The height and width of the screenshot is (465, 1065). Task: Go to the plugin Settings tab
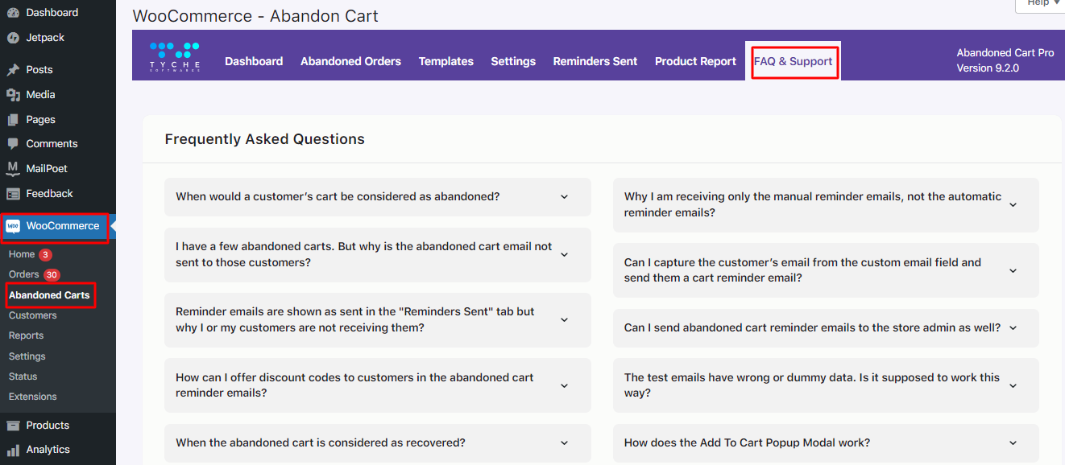(513, 61)
